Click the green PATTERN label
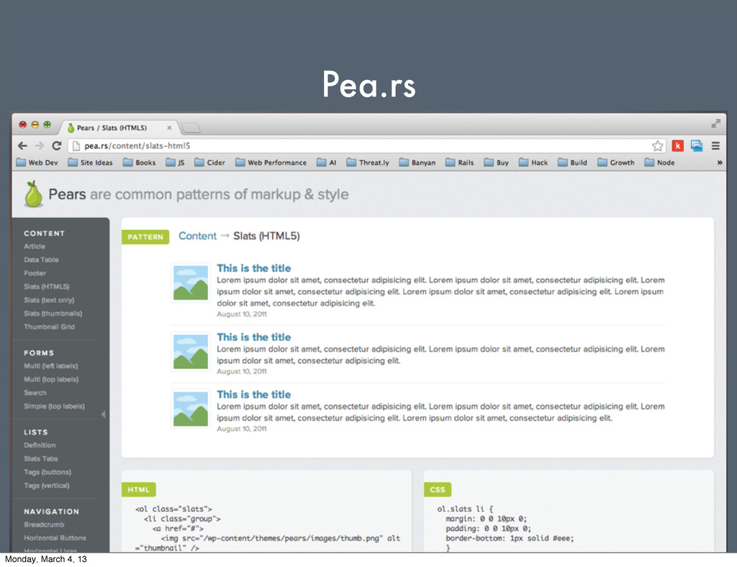The width and height of the screenshot is (737, 567). click(x=145, y=237)
